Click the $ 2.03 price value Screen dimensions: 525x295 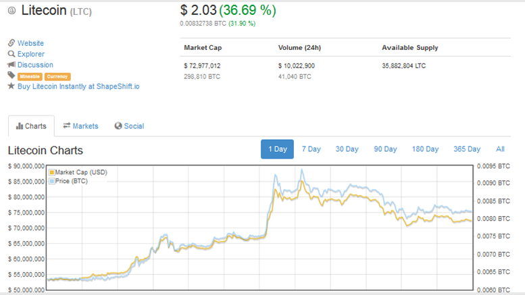pos(198,10)
